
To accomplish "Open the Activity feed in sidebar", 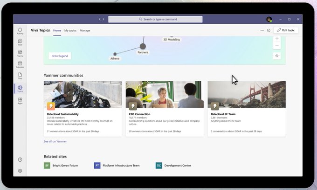I will click(20, 31).
